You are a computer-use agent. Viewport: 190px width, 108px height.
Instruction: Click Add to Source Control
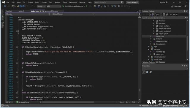tap(150, 106)
